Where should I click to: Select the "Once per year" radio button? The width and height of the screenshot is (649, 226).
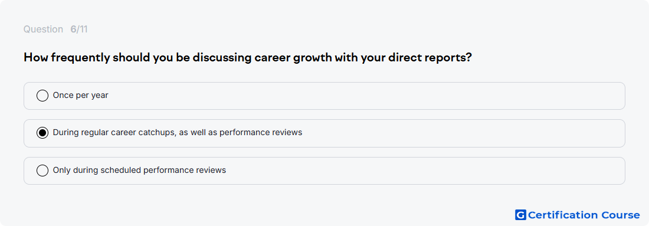pos(42,96)
